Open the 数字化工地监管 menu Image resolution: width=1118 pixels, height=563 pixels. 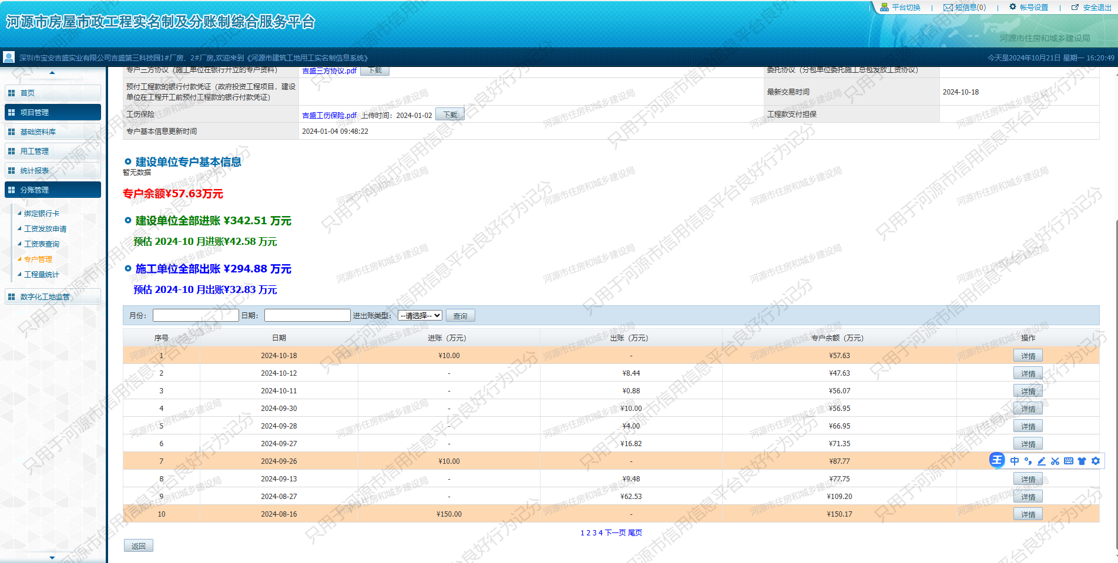coord(53,296)
